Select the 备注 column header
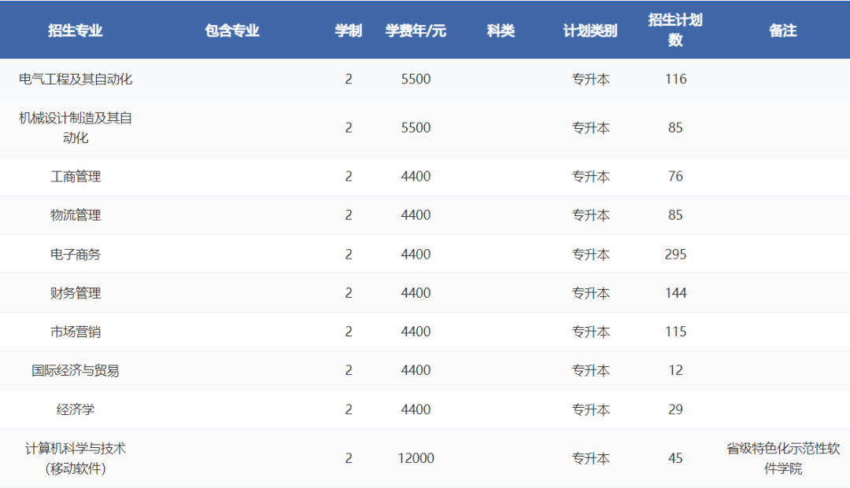Screen dimensions: 850x488 pyautogui.click(x=783, y=31)
